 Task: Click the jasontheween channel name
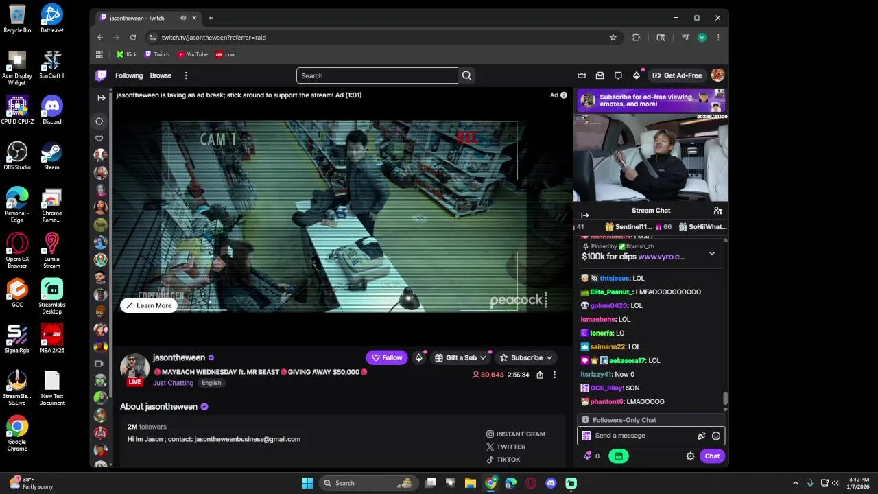coord(179,357)
